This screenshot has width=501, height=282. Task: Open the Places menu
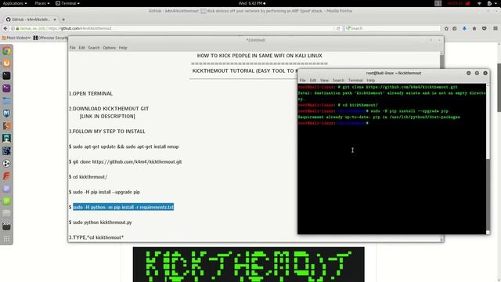42,3
